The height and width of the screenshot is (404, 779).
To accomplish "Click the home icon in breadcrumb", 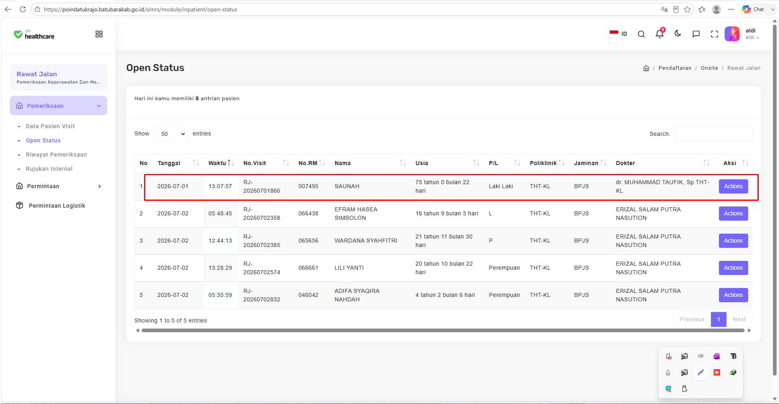I will click(646, 68).
